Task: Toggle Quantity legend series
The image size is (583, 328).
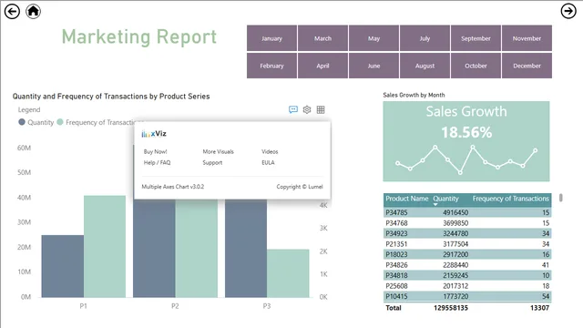Action: coord(36,122)
